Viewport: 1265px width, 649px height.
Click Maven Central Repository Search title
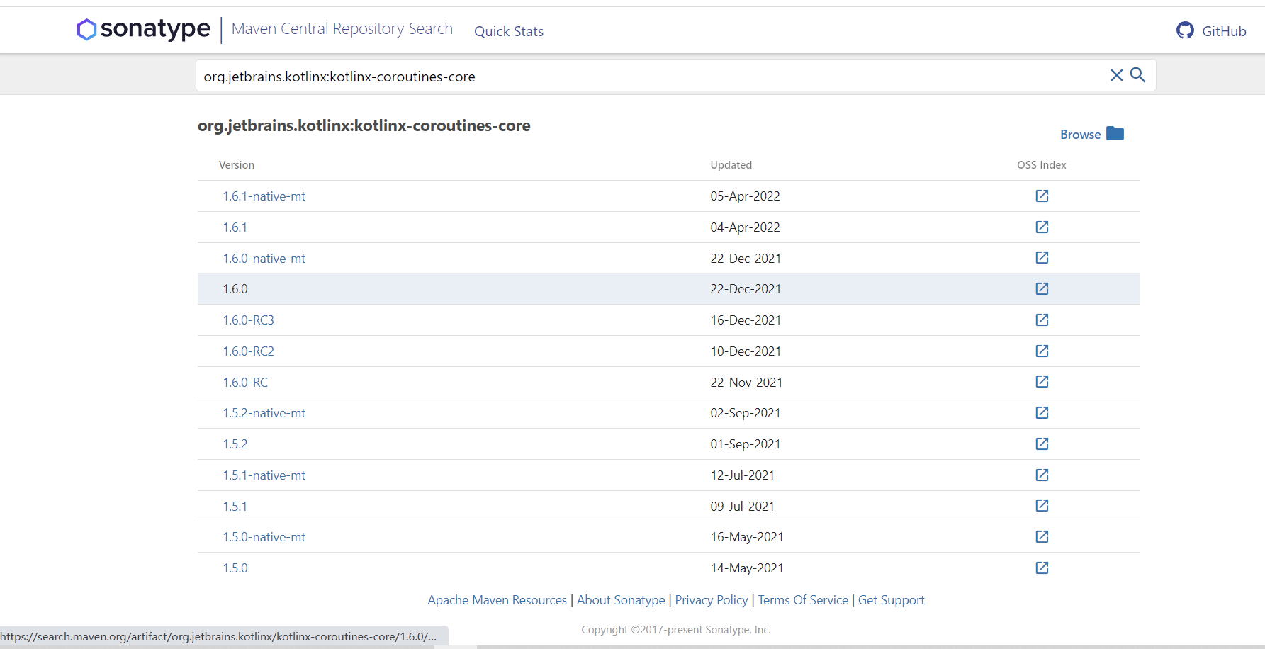point(342,28)
